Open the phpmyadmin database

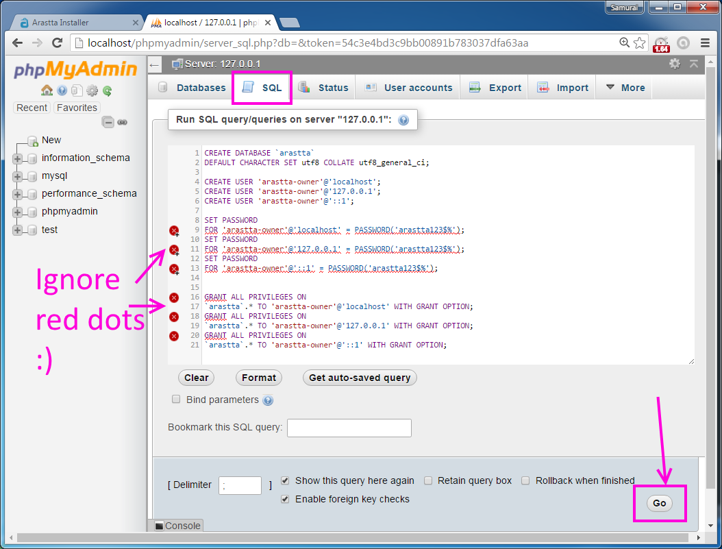point(70,211)
